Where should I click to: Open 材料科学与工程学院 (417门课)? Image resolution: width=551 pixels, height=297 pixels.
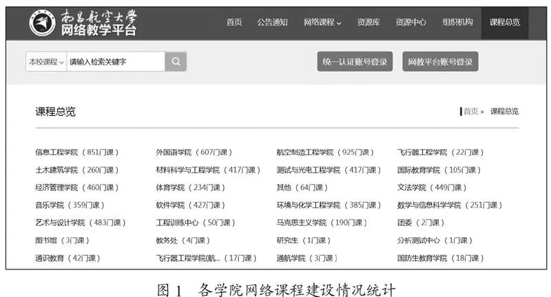click(x=209, y=170)
